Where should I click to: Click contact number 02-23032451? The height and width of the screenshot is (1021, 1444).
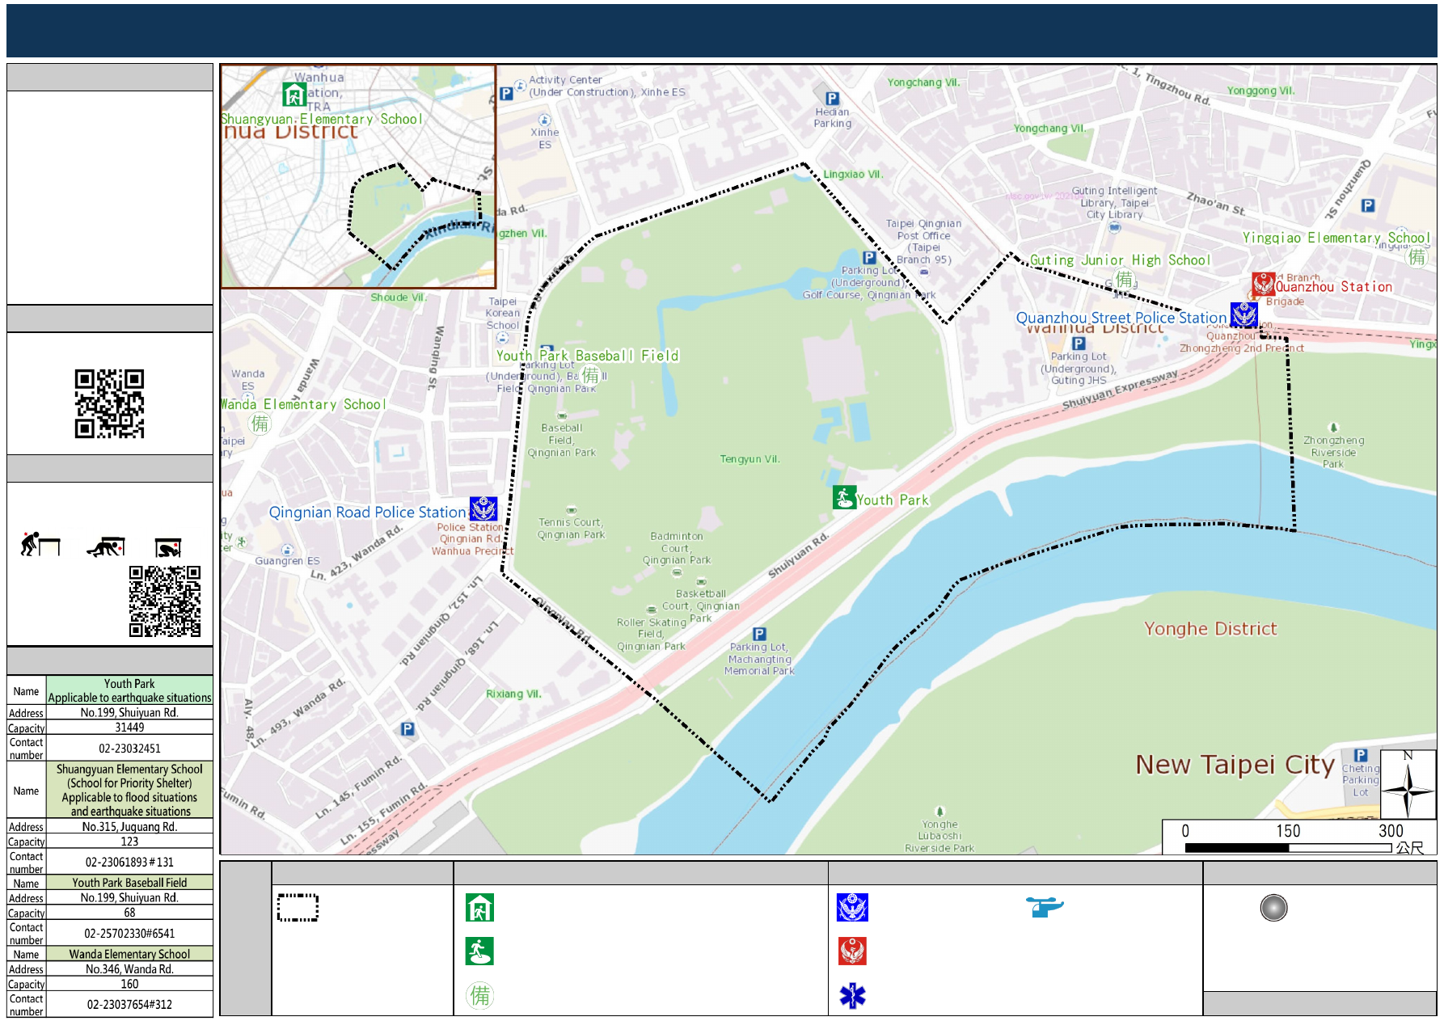click(x=129, y=749)
